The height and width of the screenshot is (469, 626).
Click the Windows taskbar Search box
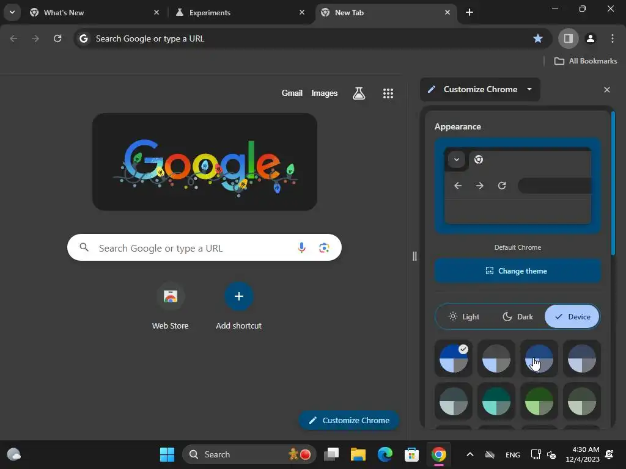[x=249, y=454]
